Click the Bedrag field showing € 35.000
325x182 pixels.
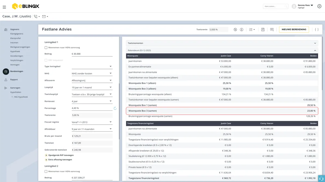92,54
